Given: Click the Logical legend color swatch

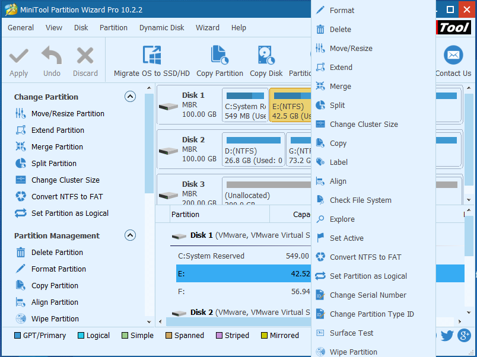Looking at the screenshot, I should pyautogui.click(x=81, y=336).
